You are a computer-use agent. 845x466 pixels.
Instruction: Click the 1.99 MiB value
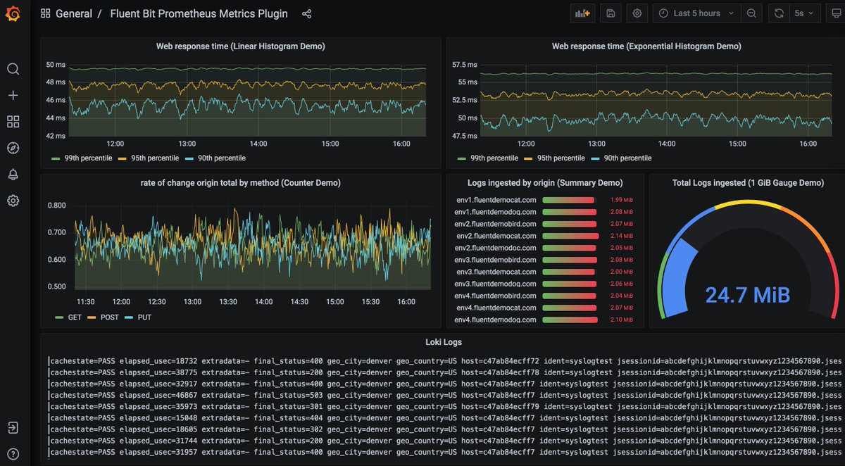click(x=622, y=200)
